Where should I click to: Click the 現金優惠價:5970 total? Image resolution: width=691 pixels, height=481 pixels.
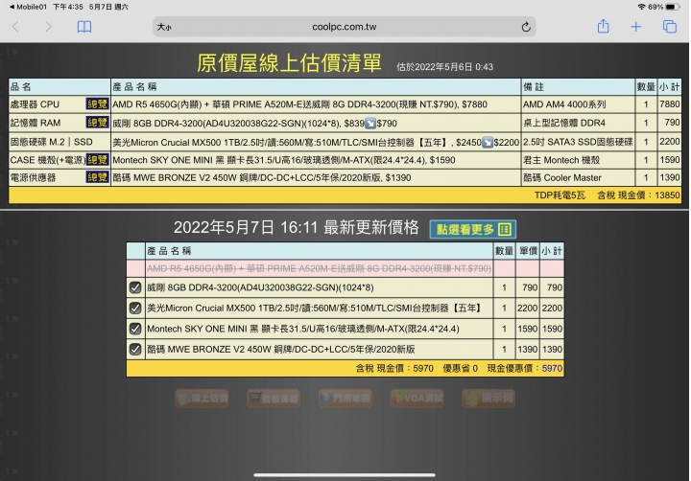tap(524, 368)
